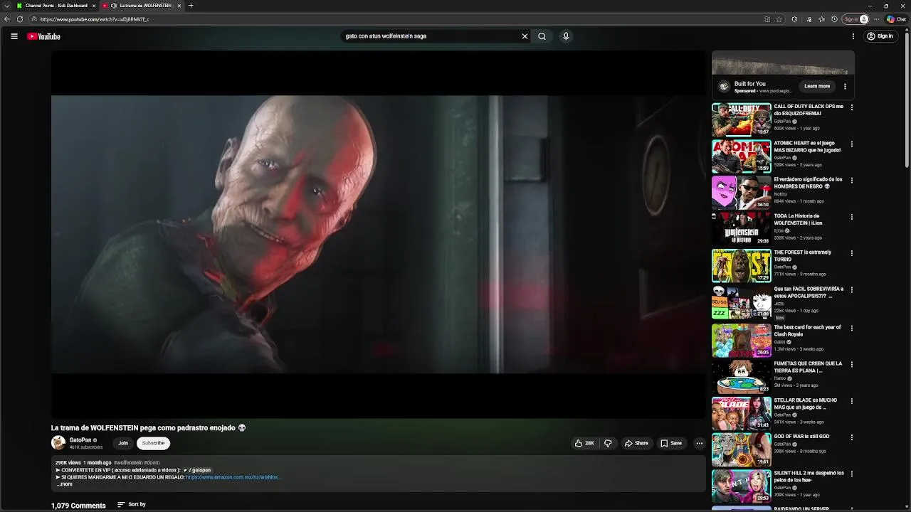
Task: Start voice search with microphone icon
Action: tap(566, 36)
